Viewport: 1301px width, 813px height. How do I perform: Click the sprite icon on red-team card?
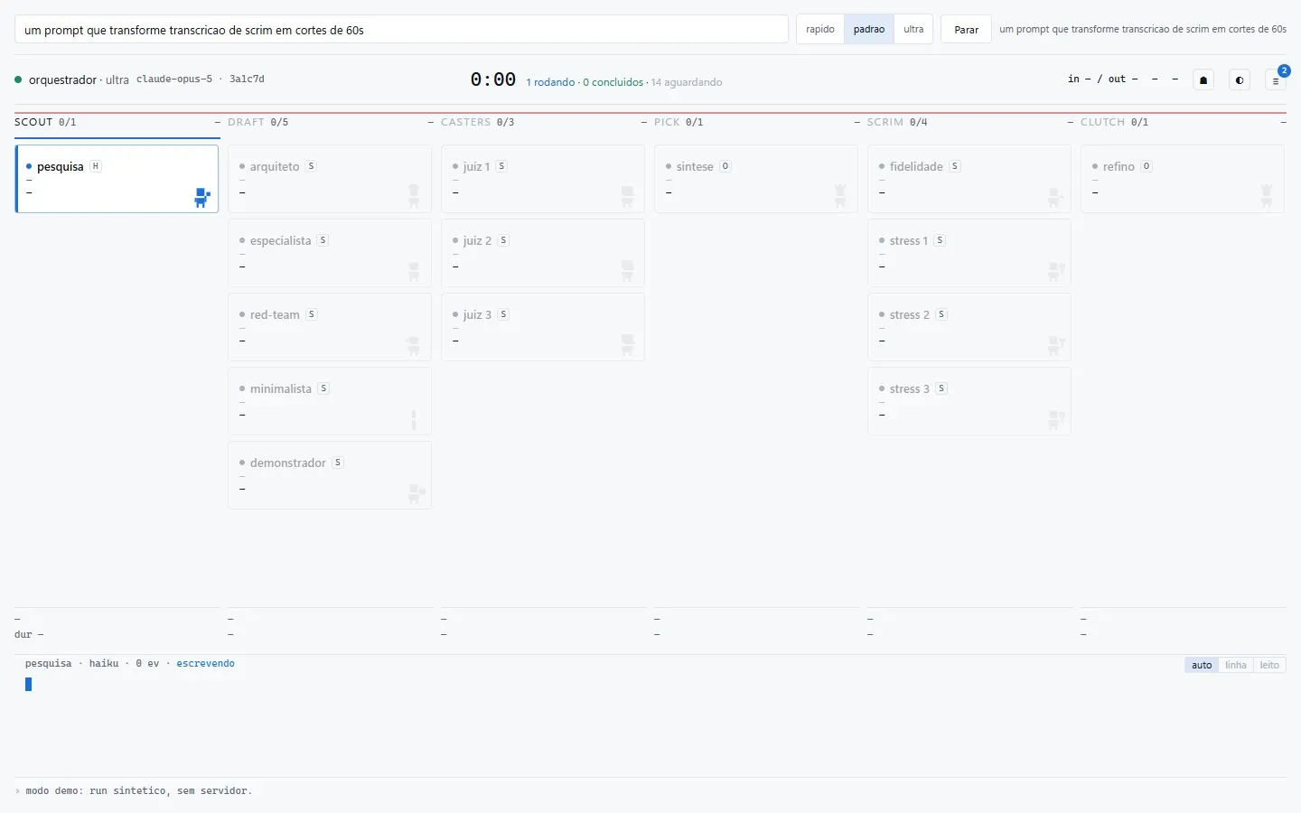(414, 345)
